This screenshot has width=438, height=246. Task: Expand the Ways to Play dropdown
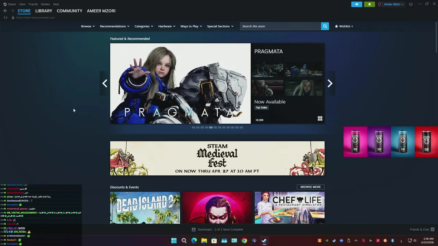(191, 26)
